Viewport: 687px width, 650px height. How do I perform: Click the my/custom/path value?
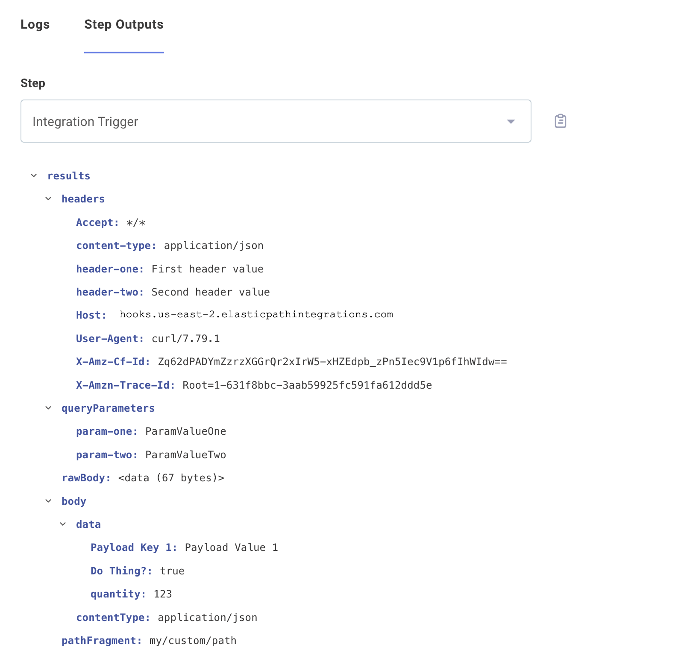click(x=193, y=641)
